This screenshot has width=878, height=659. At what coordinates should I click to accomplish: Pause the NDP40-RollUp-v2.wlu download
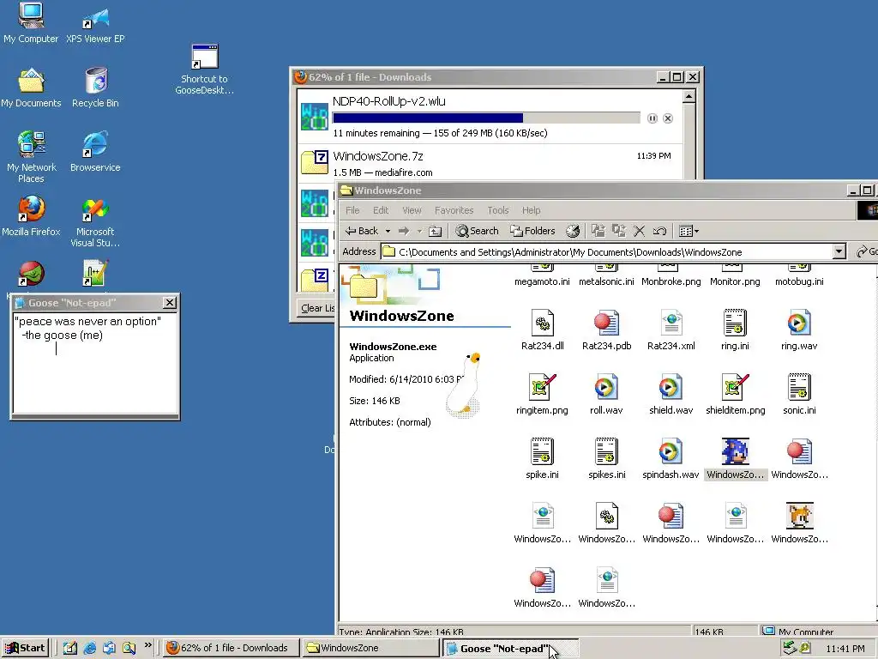652,118
